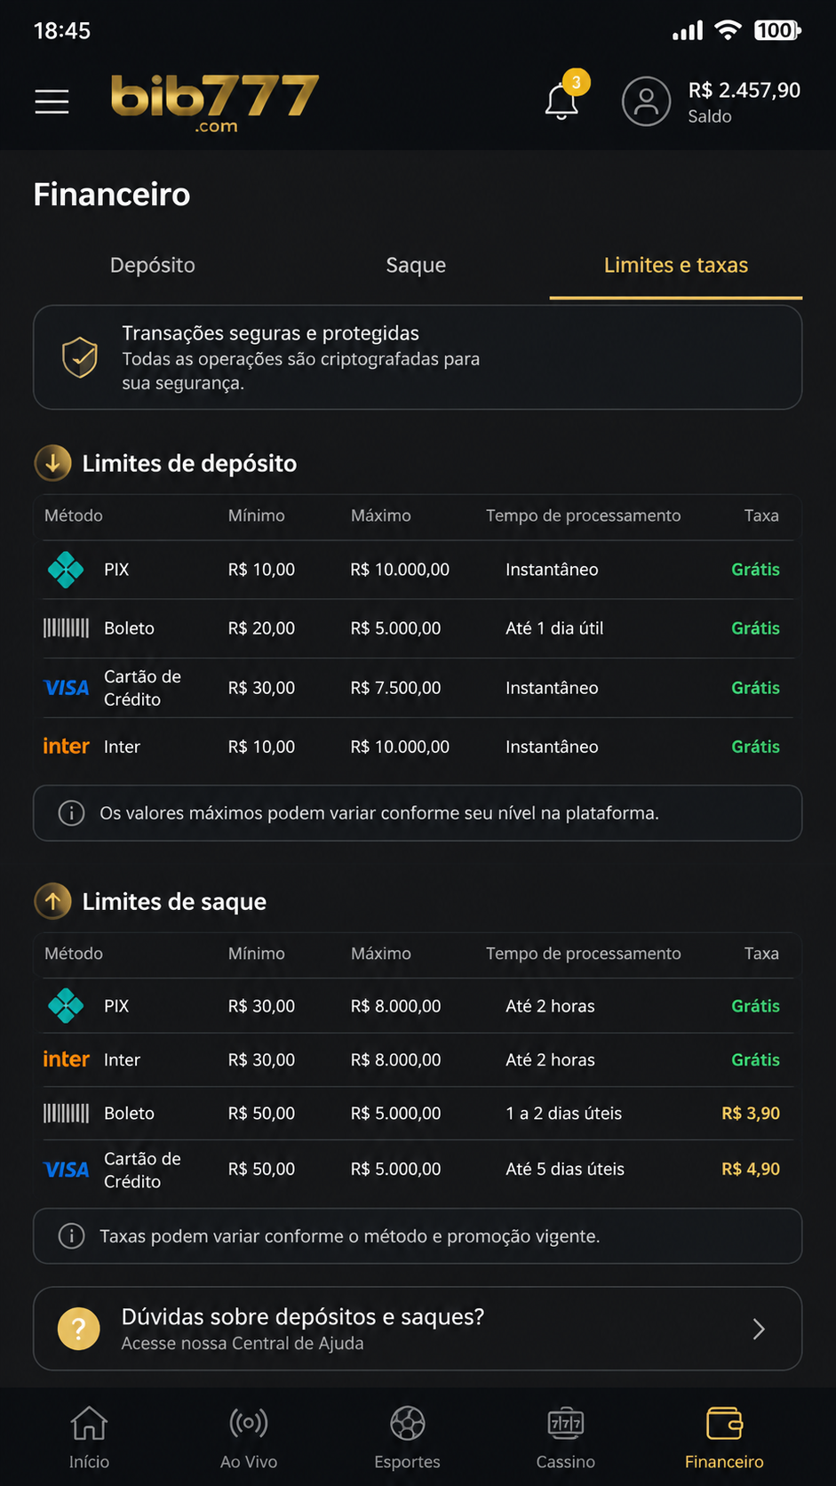The height and width of the screenshot is (1486, 836).
Task: Tap the R$ 2.457,90 Saldo balance
Action: pos(744,101)
